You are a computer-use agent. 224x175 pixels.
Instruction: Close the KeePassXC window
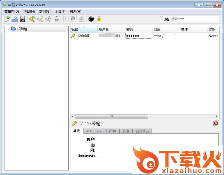pyautogui.click(x=217, y=5)
